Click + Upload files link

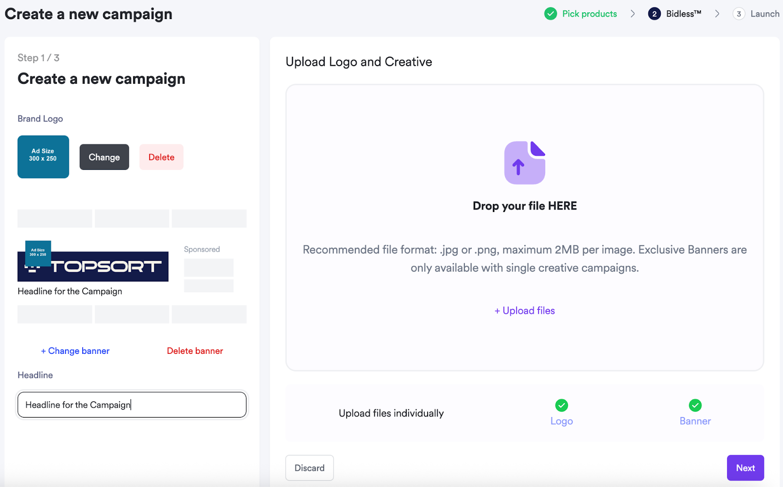pyautogui.click(x=525, y=311)
